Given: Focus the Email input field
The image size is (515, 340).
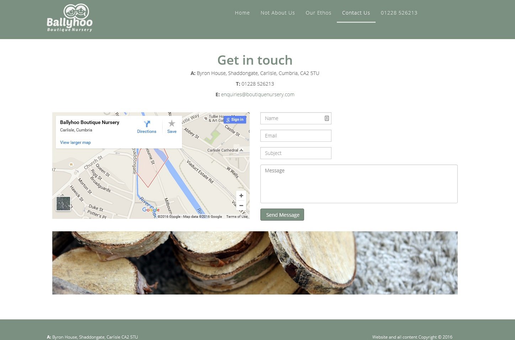Looking at the screenshot, I should point(296,136).
